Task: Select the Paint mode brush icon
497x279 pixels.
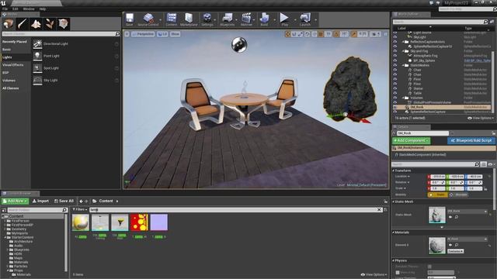Action: pos(23,24)
